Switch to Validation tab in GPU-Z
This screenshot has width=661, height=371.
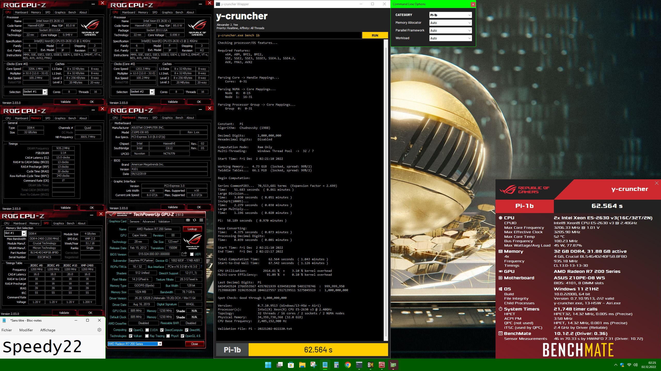(164, 222)
